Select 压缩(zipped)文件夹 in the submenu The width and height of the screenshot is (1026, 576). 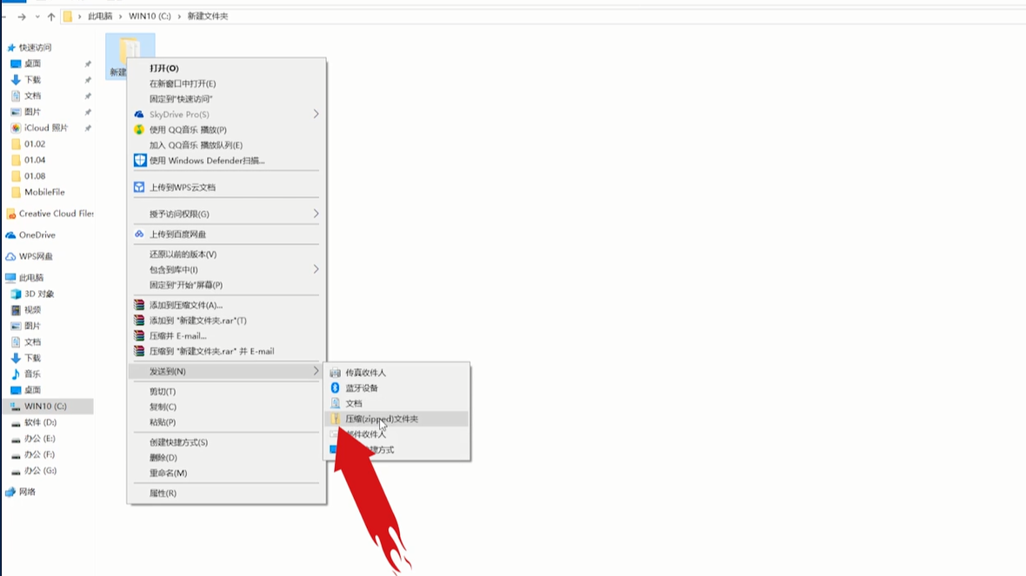click(396, 419)
